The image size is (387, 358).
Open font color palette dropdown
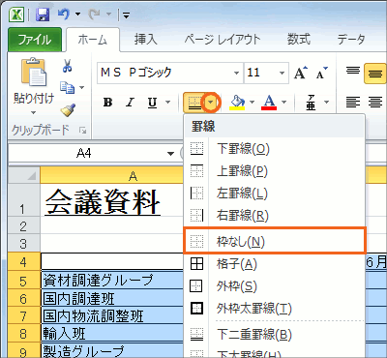pos(283,103)
